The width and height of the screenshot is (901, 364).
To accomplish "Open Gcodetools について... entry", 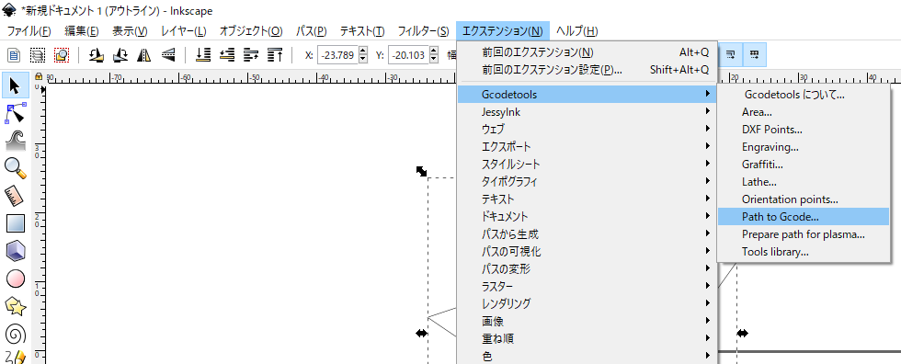I will 804,95.
